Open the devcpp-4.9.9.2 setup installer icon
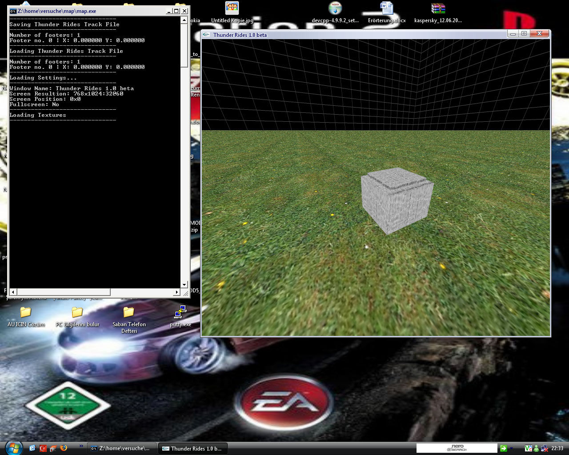The width and height of the screenshot is (569, 455). (335, 8)
